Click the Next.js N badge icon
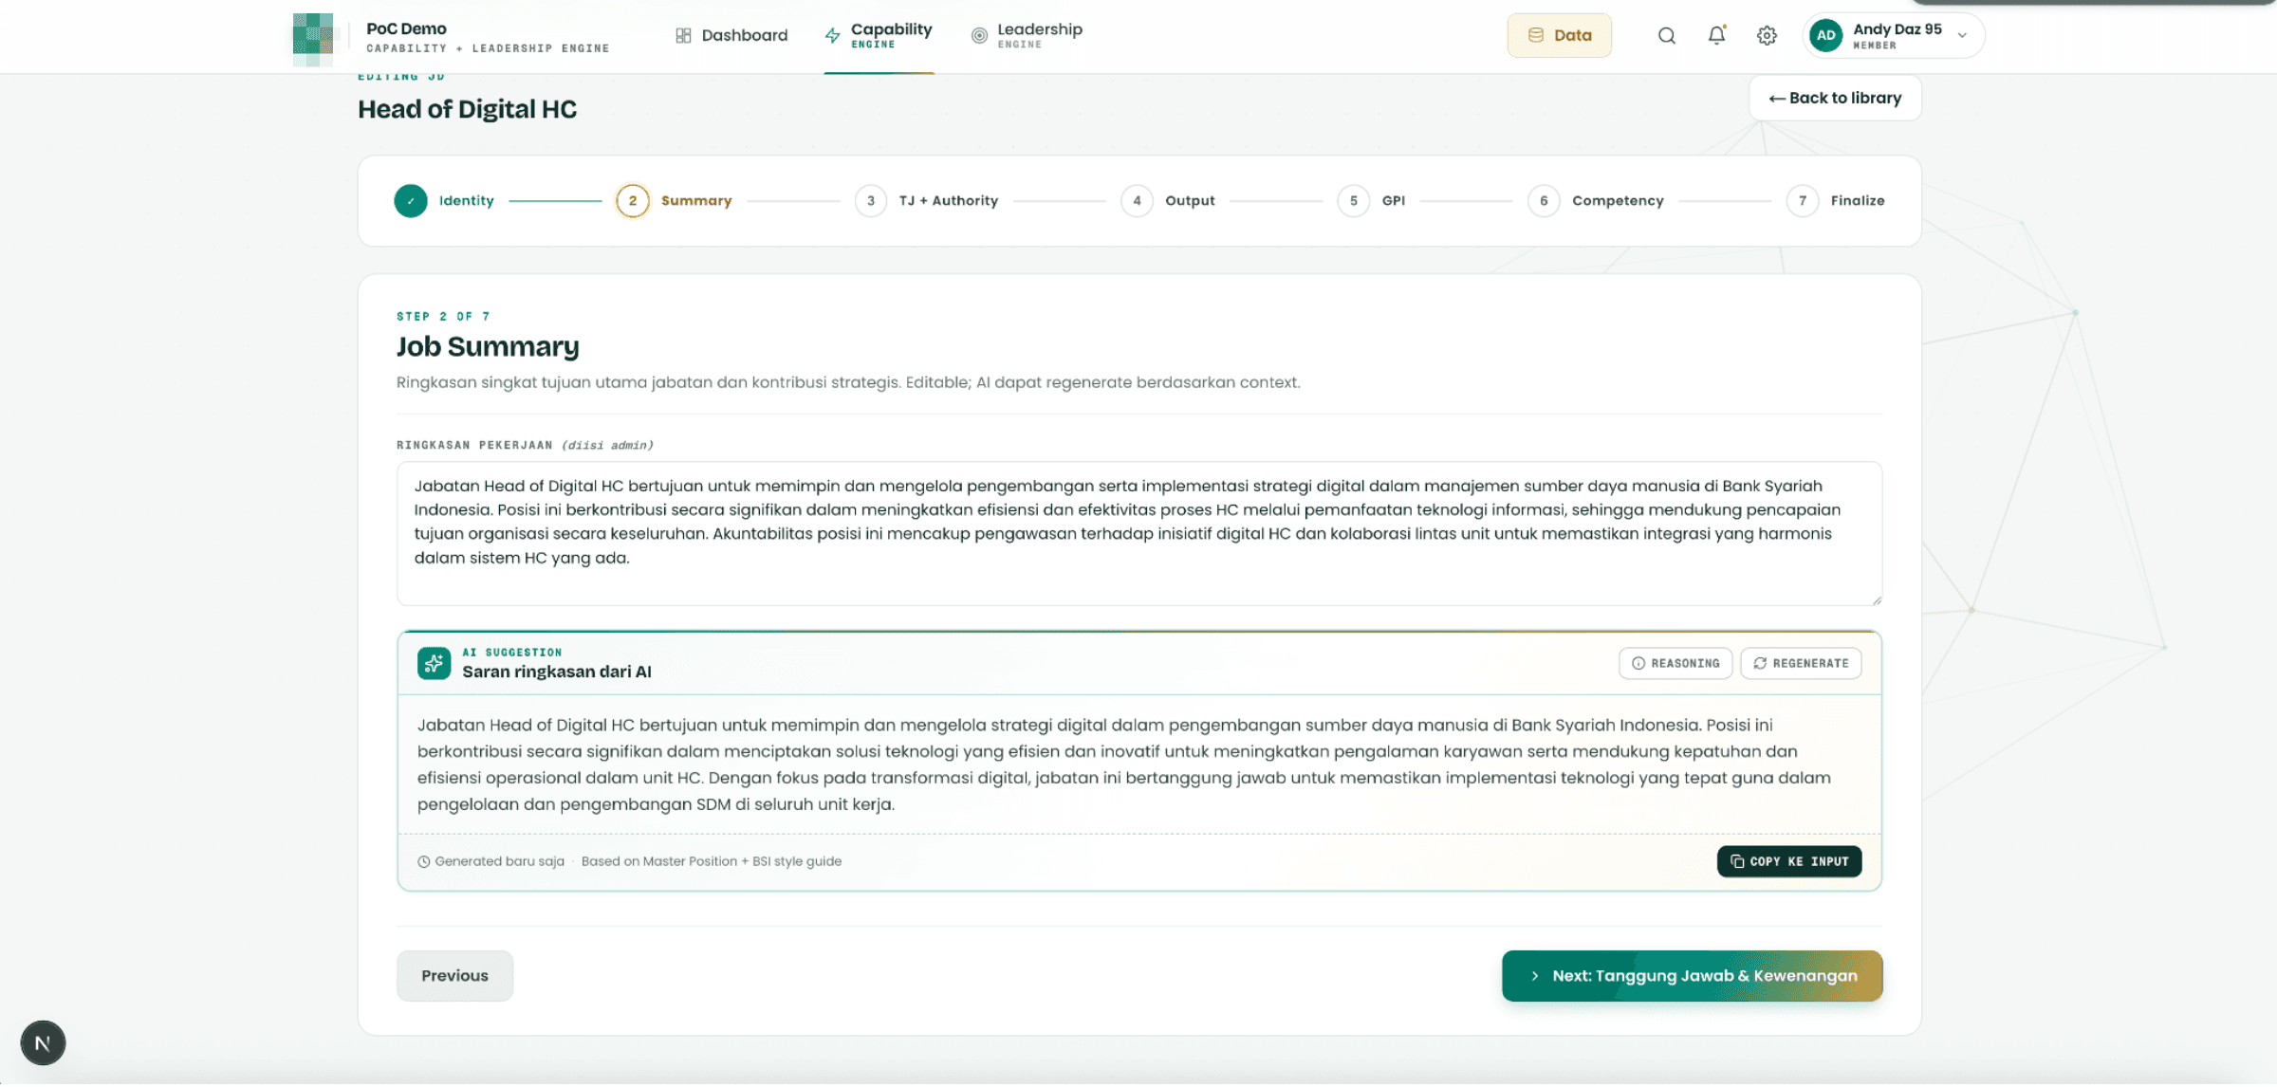 43,1042
